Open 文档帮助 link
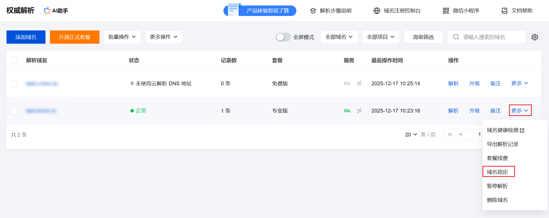 522,11
